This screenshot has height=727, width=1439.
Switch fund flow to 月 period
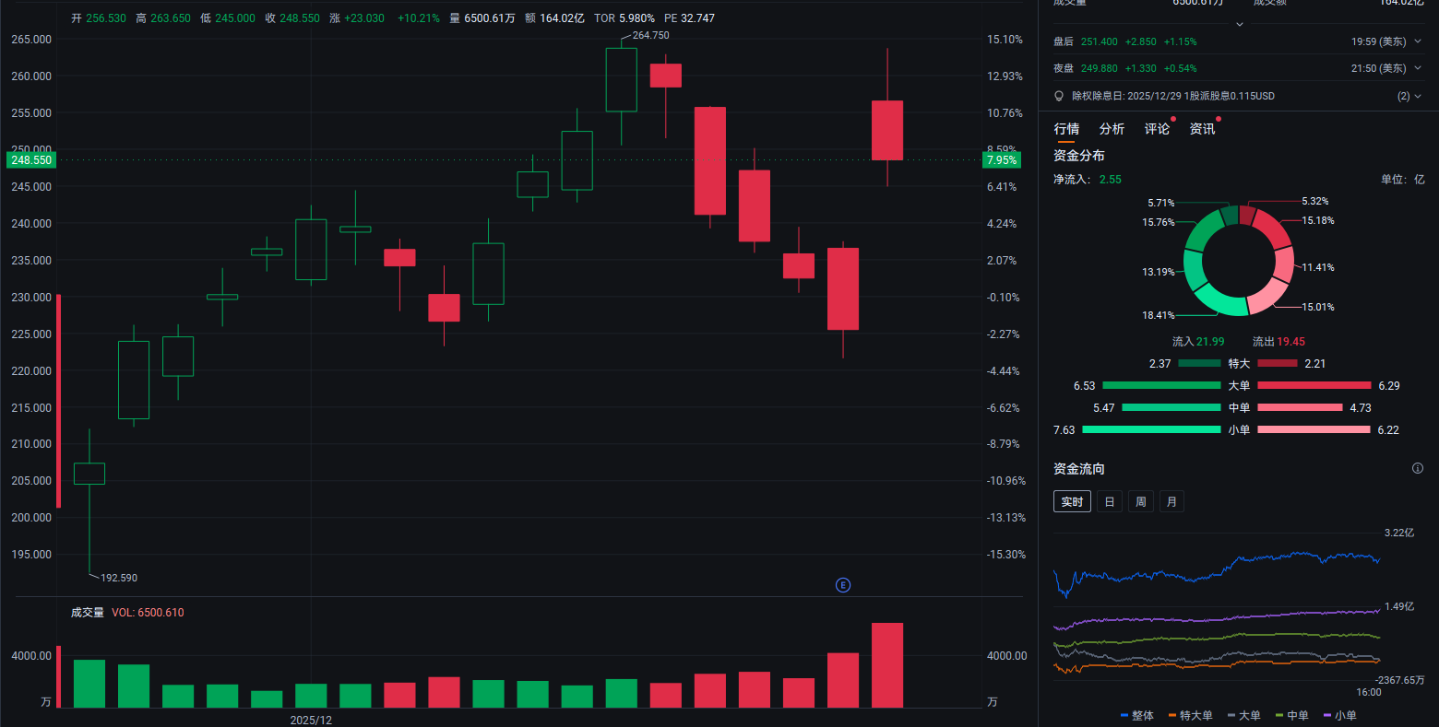[1171, 501]
